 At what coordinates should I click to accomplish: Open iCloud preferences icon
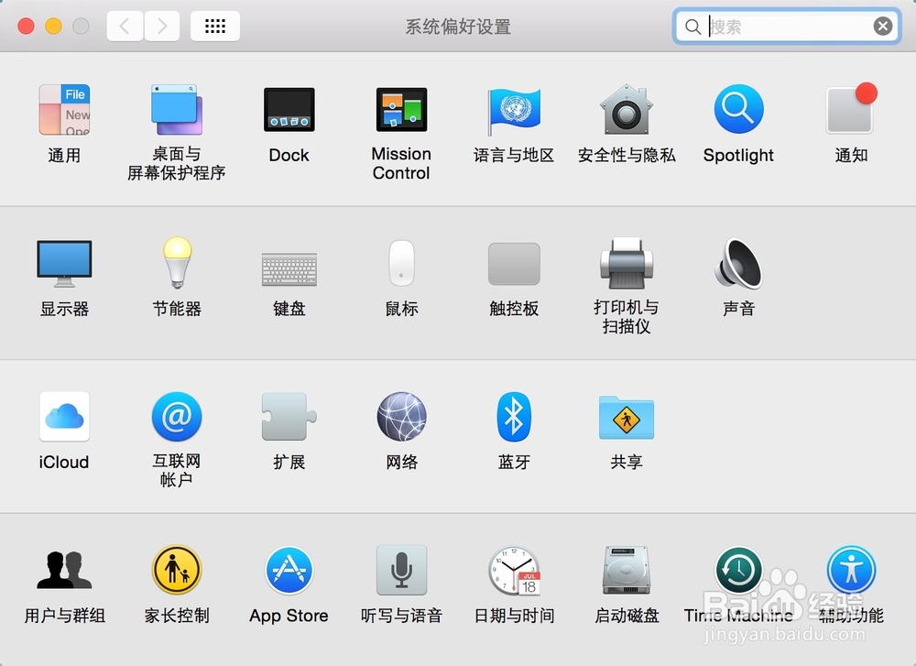(x=64, y=417)
